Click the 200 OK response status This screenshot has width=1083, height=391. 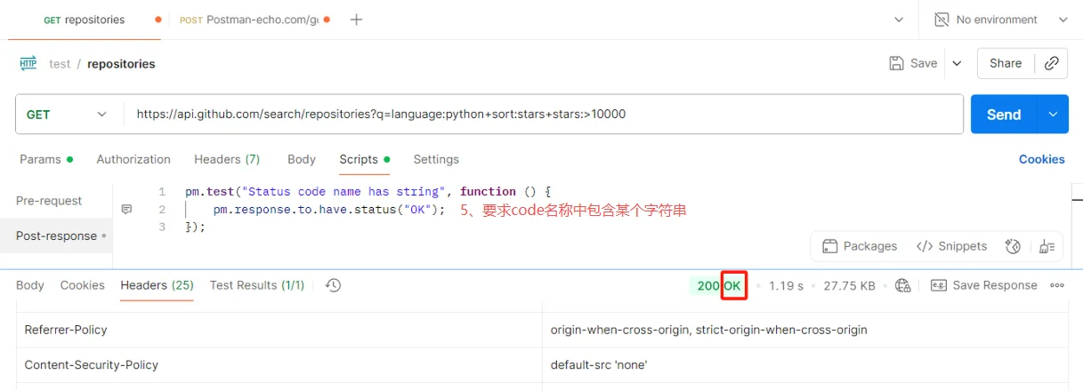[717, 285]
